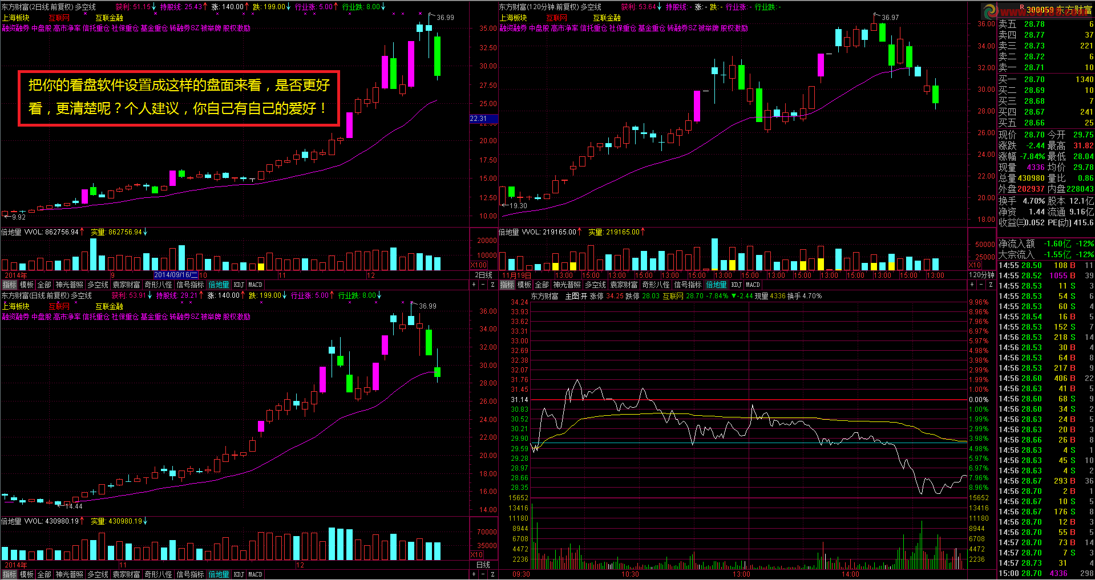Open the 2日线 period selector

click(483, 275)
